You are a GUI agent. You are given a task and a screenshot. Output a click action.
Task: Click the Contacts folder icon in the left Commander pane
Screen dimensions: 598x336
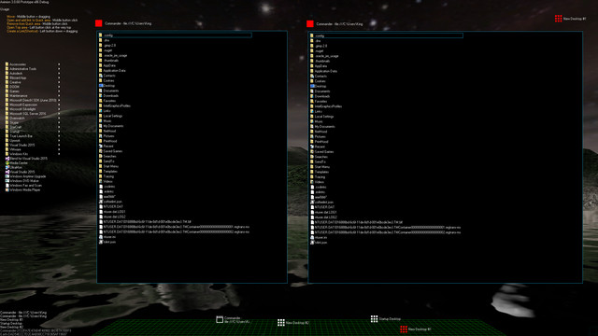[101, 76]
